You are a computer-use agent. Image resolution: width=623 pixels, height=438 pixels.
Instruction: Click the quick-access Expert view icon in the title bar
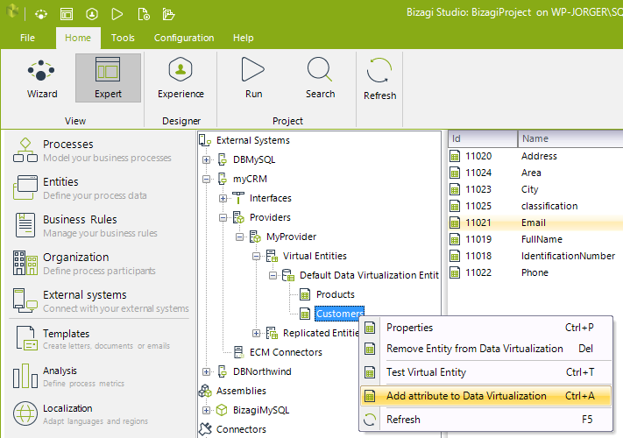click(x=67, y=15)
